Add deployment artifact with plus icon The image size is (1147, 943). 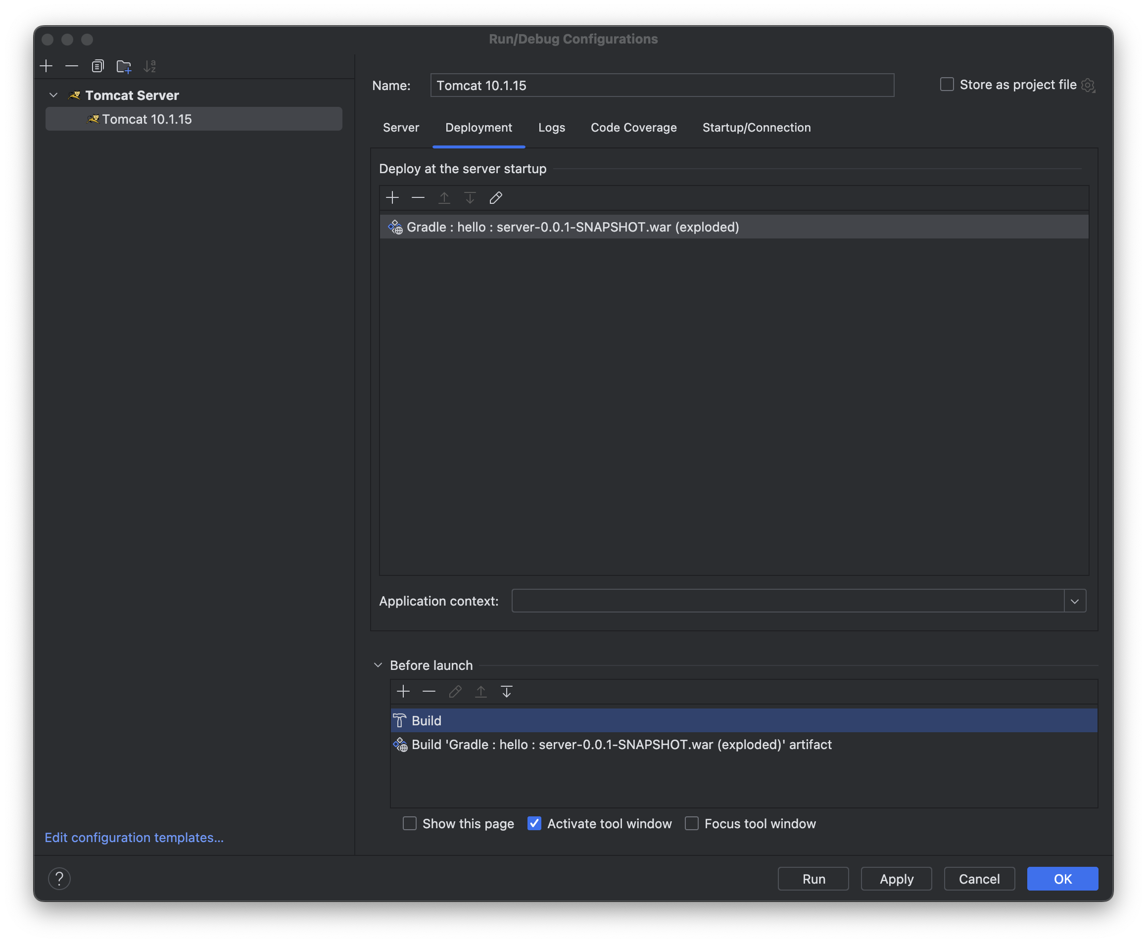(392, 198)
